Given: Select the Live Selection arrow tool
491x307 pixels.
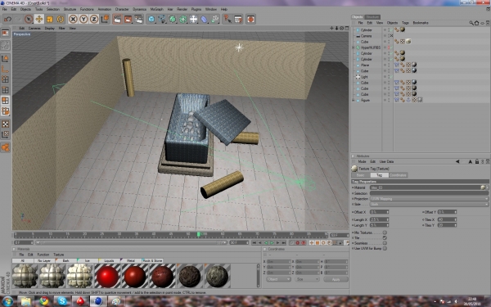Looking at the screenshot, I should [x=29, y=19].
